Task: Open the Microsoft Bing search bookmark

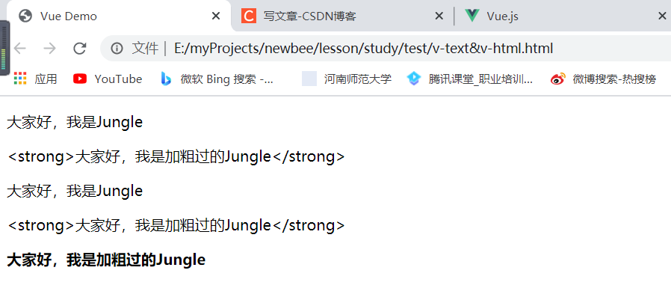Action: click(x=217, y=79)
